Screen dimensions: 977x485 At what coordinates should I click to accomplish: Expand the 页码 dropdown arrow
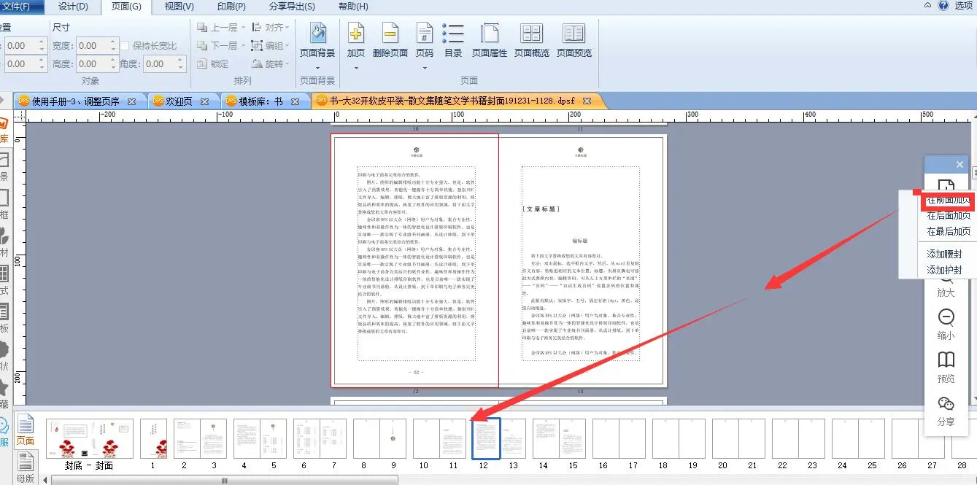(424, 68)
